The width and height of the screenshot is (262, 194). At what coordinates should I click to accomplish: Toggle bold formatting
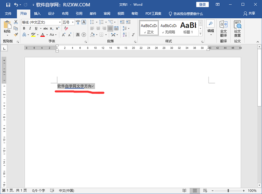point(24,28)
